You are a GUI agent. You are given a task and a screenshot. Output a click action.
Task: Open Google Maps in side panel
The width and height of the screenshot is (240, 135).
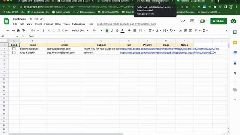[235, 73]
